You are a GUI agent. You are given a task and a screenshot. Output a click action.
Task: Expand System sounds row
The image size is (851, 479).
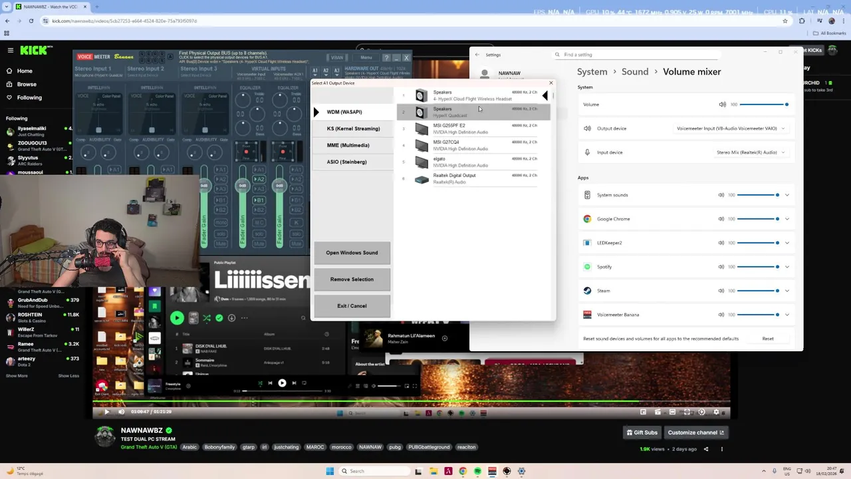787,195
